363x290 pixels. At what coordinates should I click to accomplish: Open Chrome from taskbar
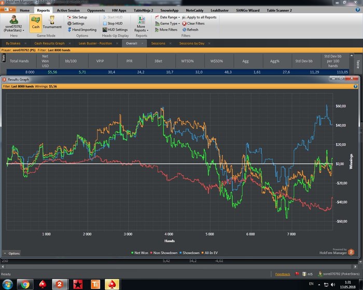25,284
